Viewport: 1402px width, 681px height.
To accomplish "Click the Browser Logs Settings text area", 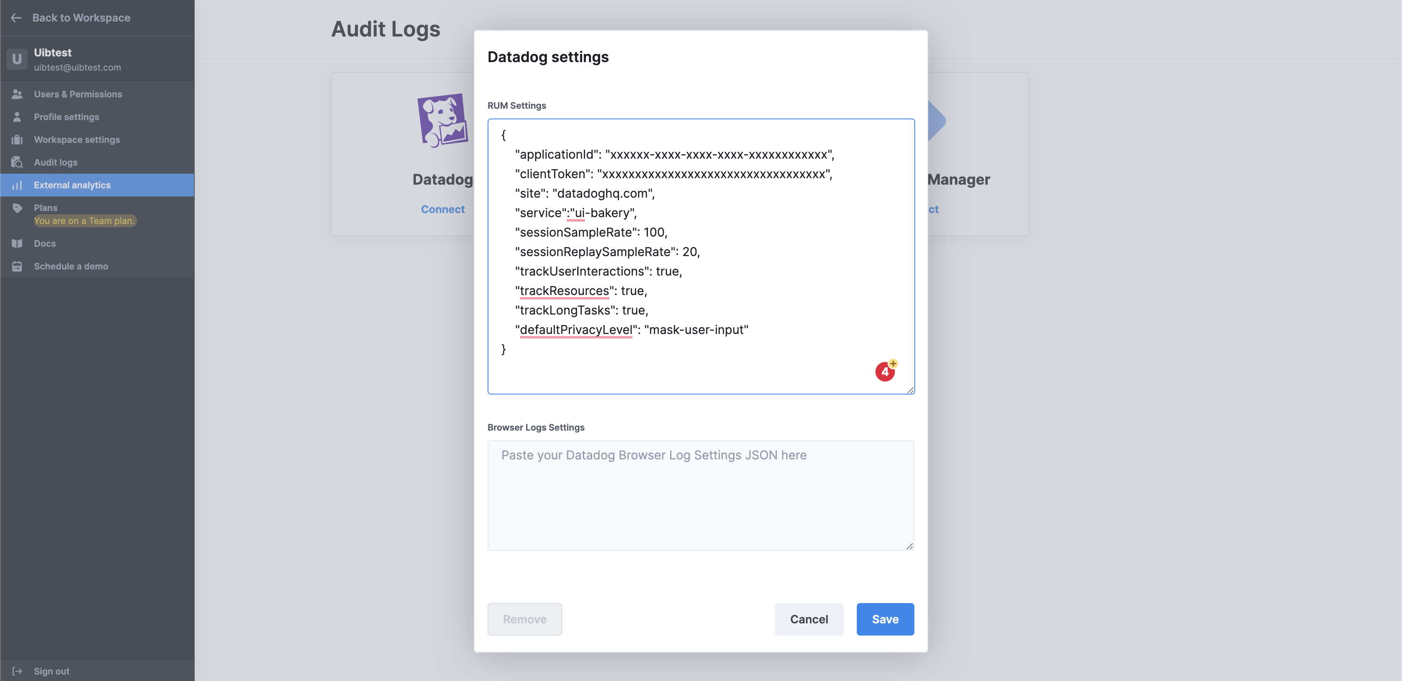I will pyautogui.click(x=701, y=496).
